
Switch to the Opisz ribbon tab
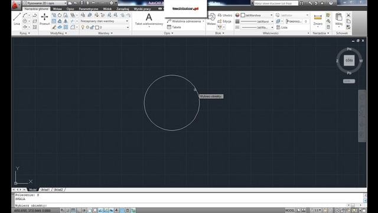pyautogui.click(x=70, y=9)
